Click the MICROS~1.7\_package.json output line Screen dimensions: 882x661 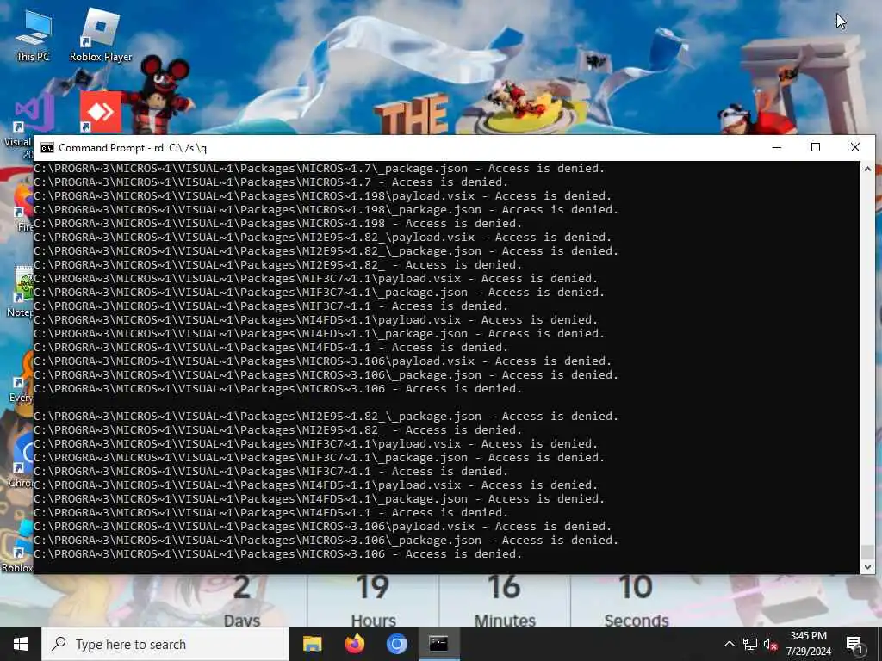pyautogui.click(x=319, y=169)
